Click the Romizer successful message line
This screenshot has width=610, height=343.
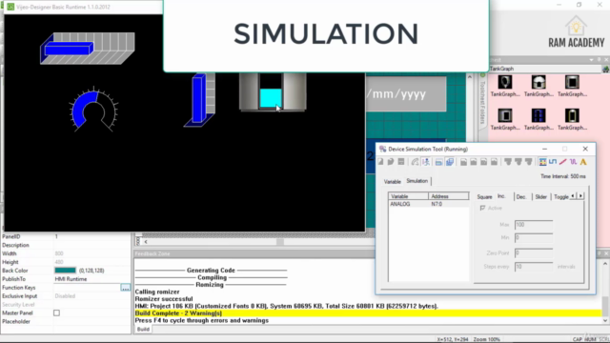tap(164, 298)
